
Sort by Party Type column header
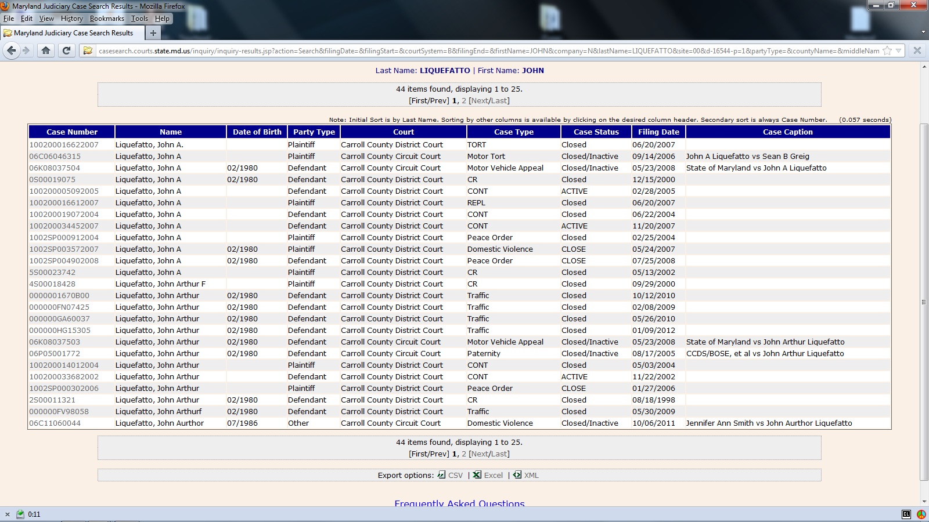314,132
